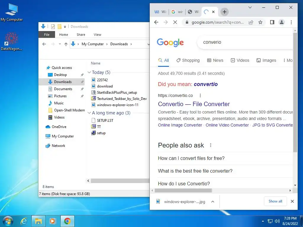
Task: Open Chrome side panel icon
Action: pyautogui.click(x=272, y=22)
